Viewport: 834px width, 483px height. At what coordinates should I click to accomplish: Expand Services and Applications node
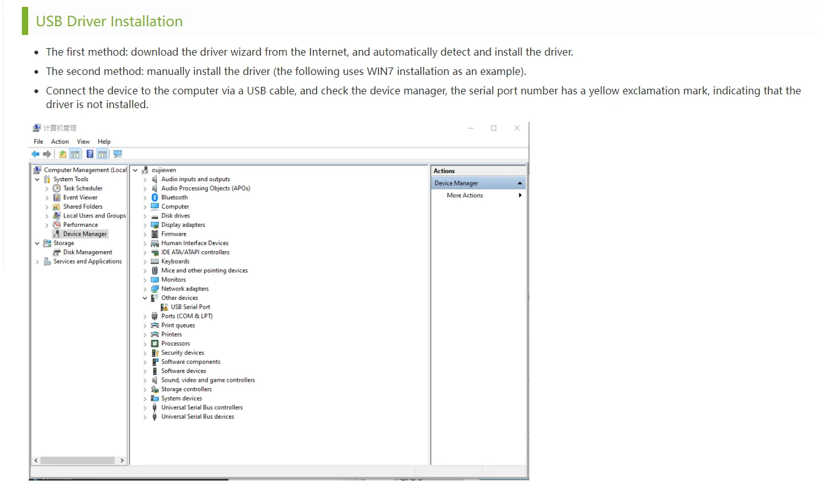[37, 262]
